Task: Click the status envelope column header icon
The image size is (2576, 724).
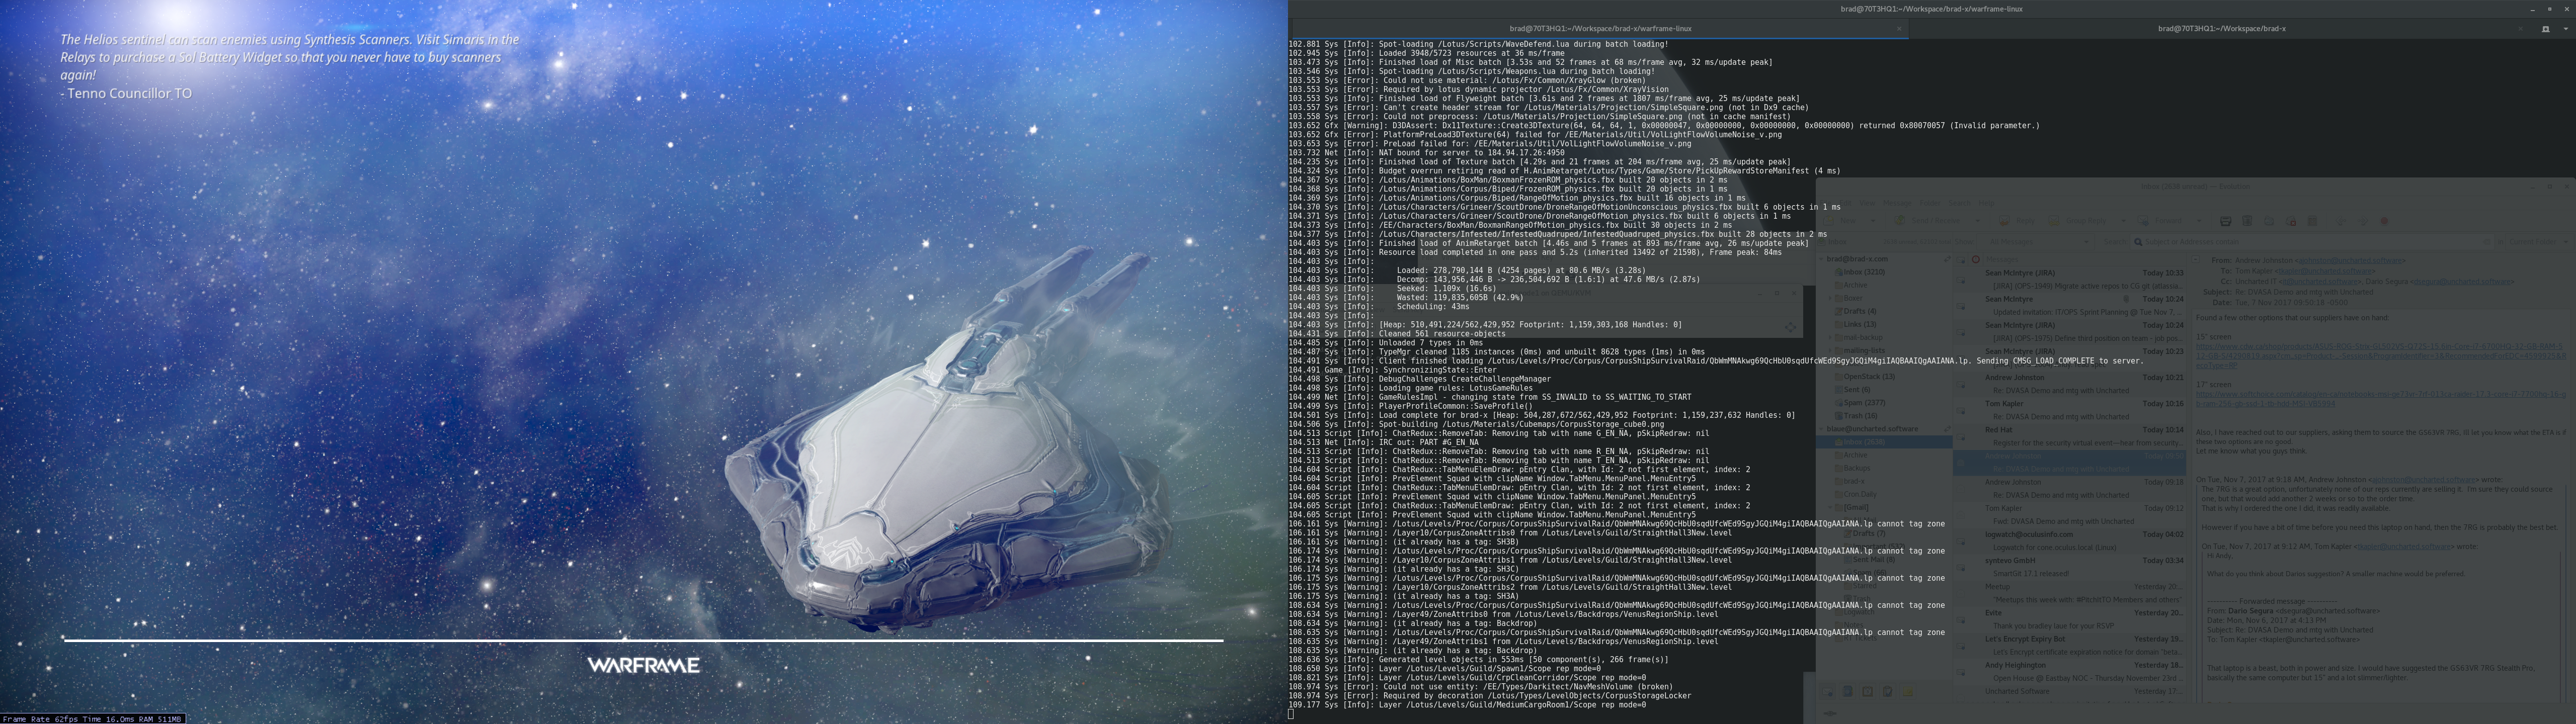Action: tap(1961, 259)
